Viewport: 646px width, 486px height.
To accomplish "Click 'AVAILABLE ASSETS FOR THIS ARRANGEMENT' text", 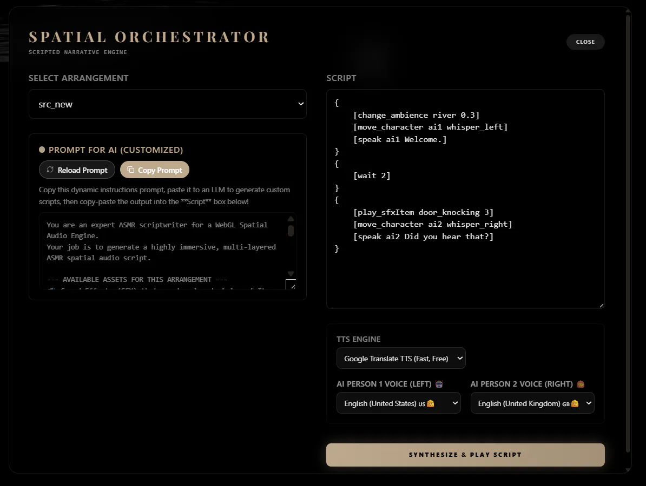I will point(137,280).
